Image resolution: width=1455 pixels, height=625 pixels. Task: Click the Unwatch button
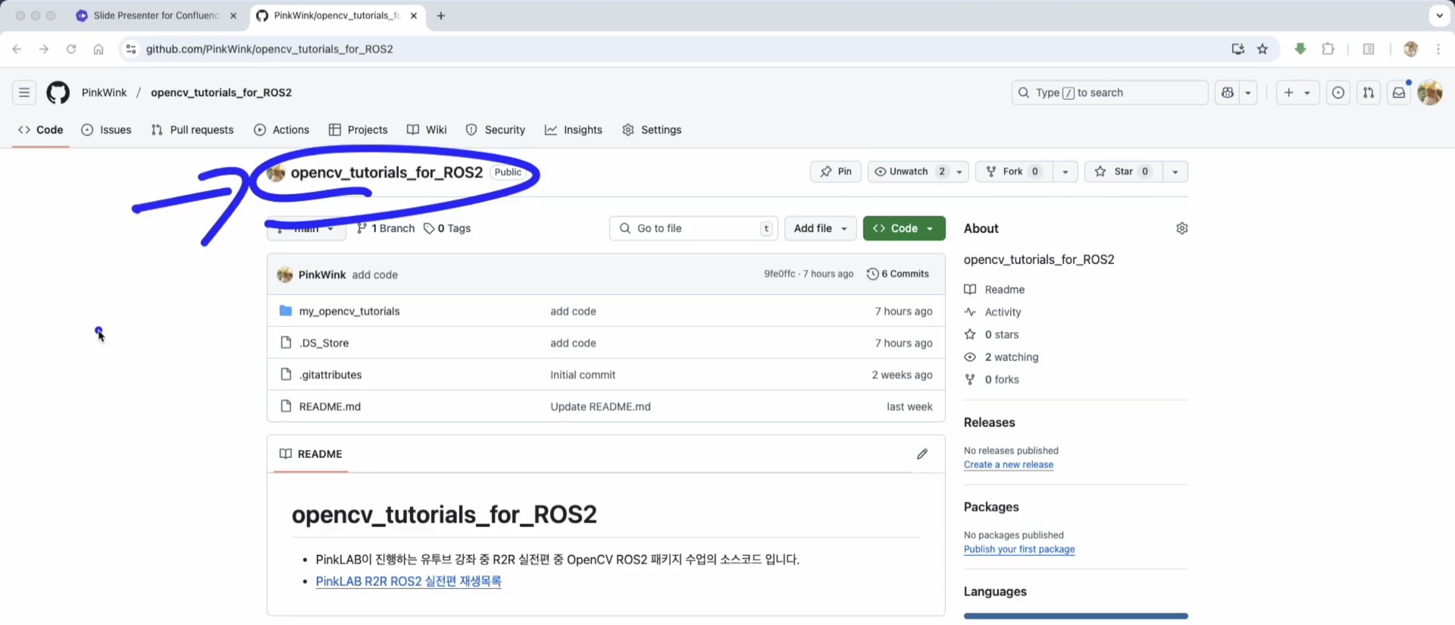pyautogui.click(x=908, y=172)
